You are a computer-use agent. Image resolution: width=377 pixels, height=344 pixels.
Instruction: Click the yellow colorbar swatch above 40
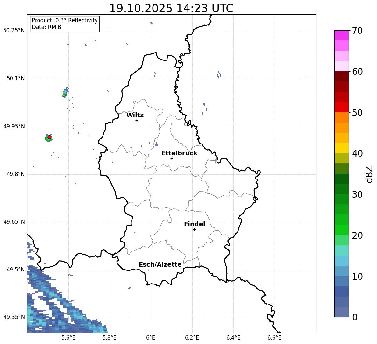pyautogui.click(x=341, y=148)
